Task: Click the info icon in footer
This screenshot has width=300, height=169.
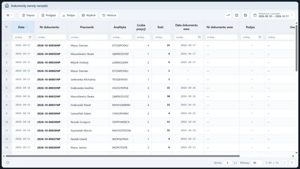Action: 8,163
